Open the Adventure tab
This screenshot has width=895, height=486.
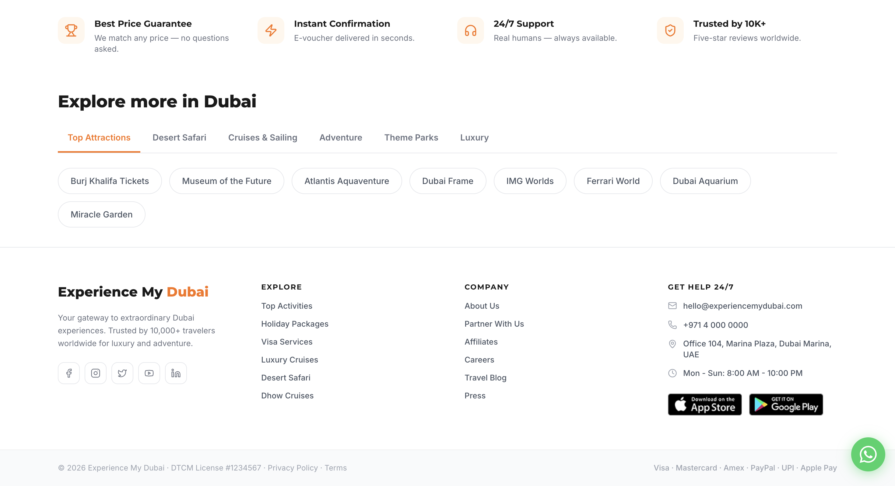coord(340,137)
